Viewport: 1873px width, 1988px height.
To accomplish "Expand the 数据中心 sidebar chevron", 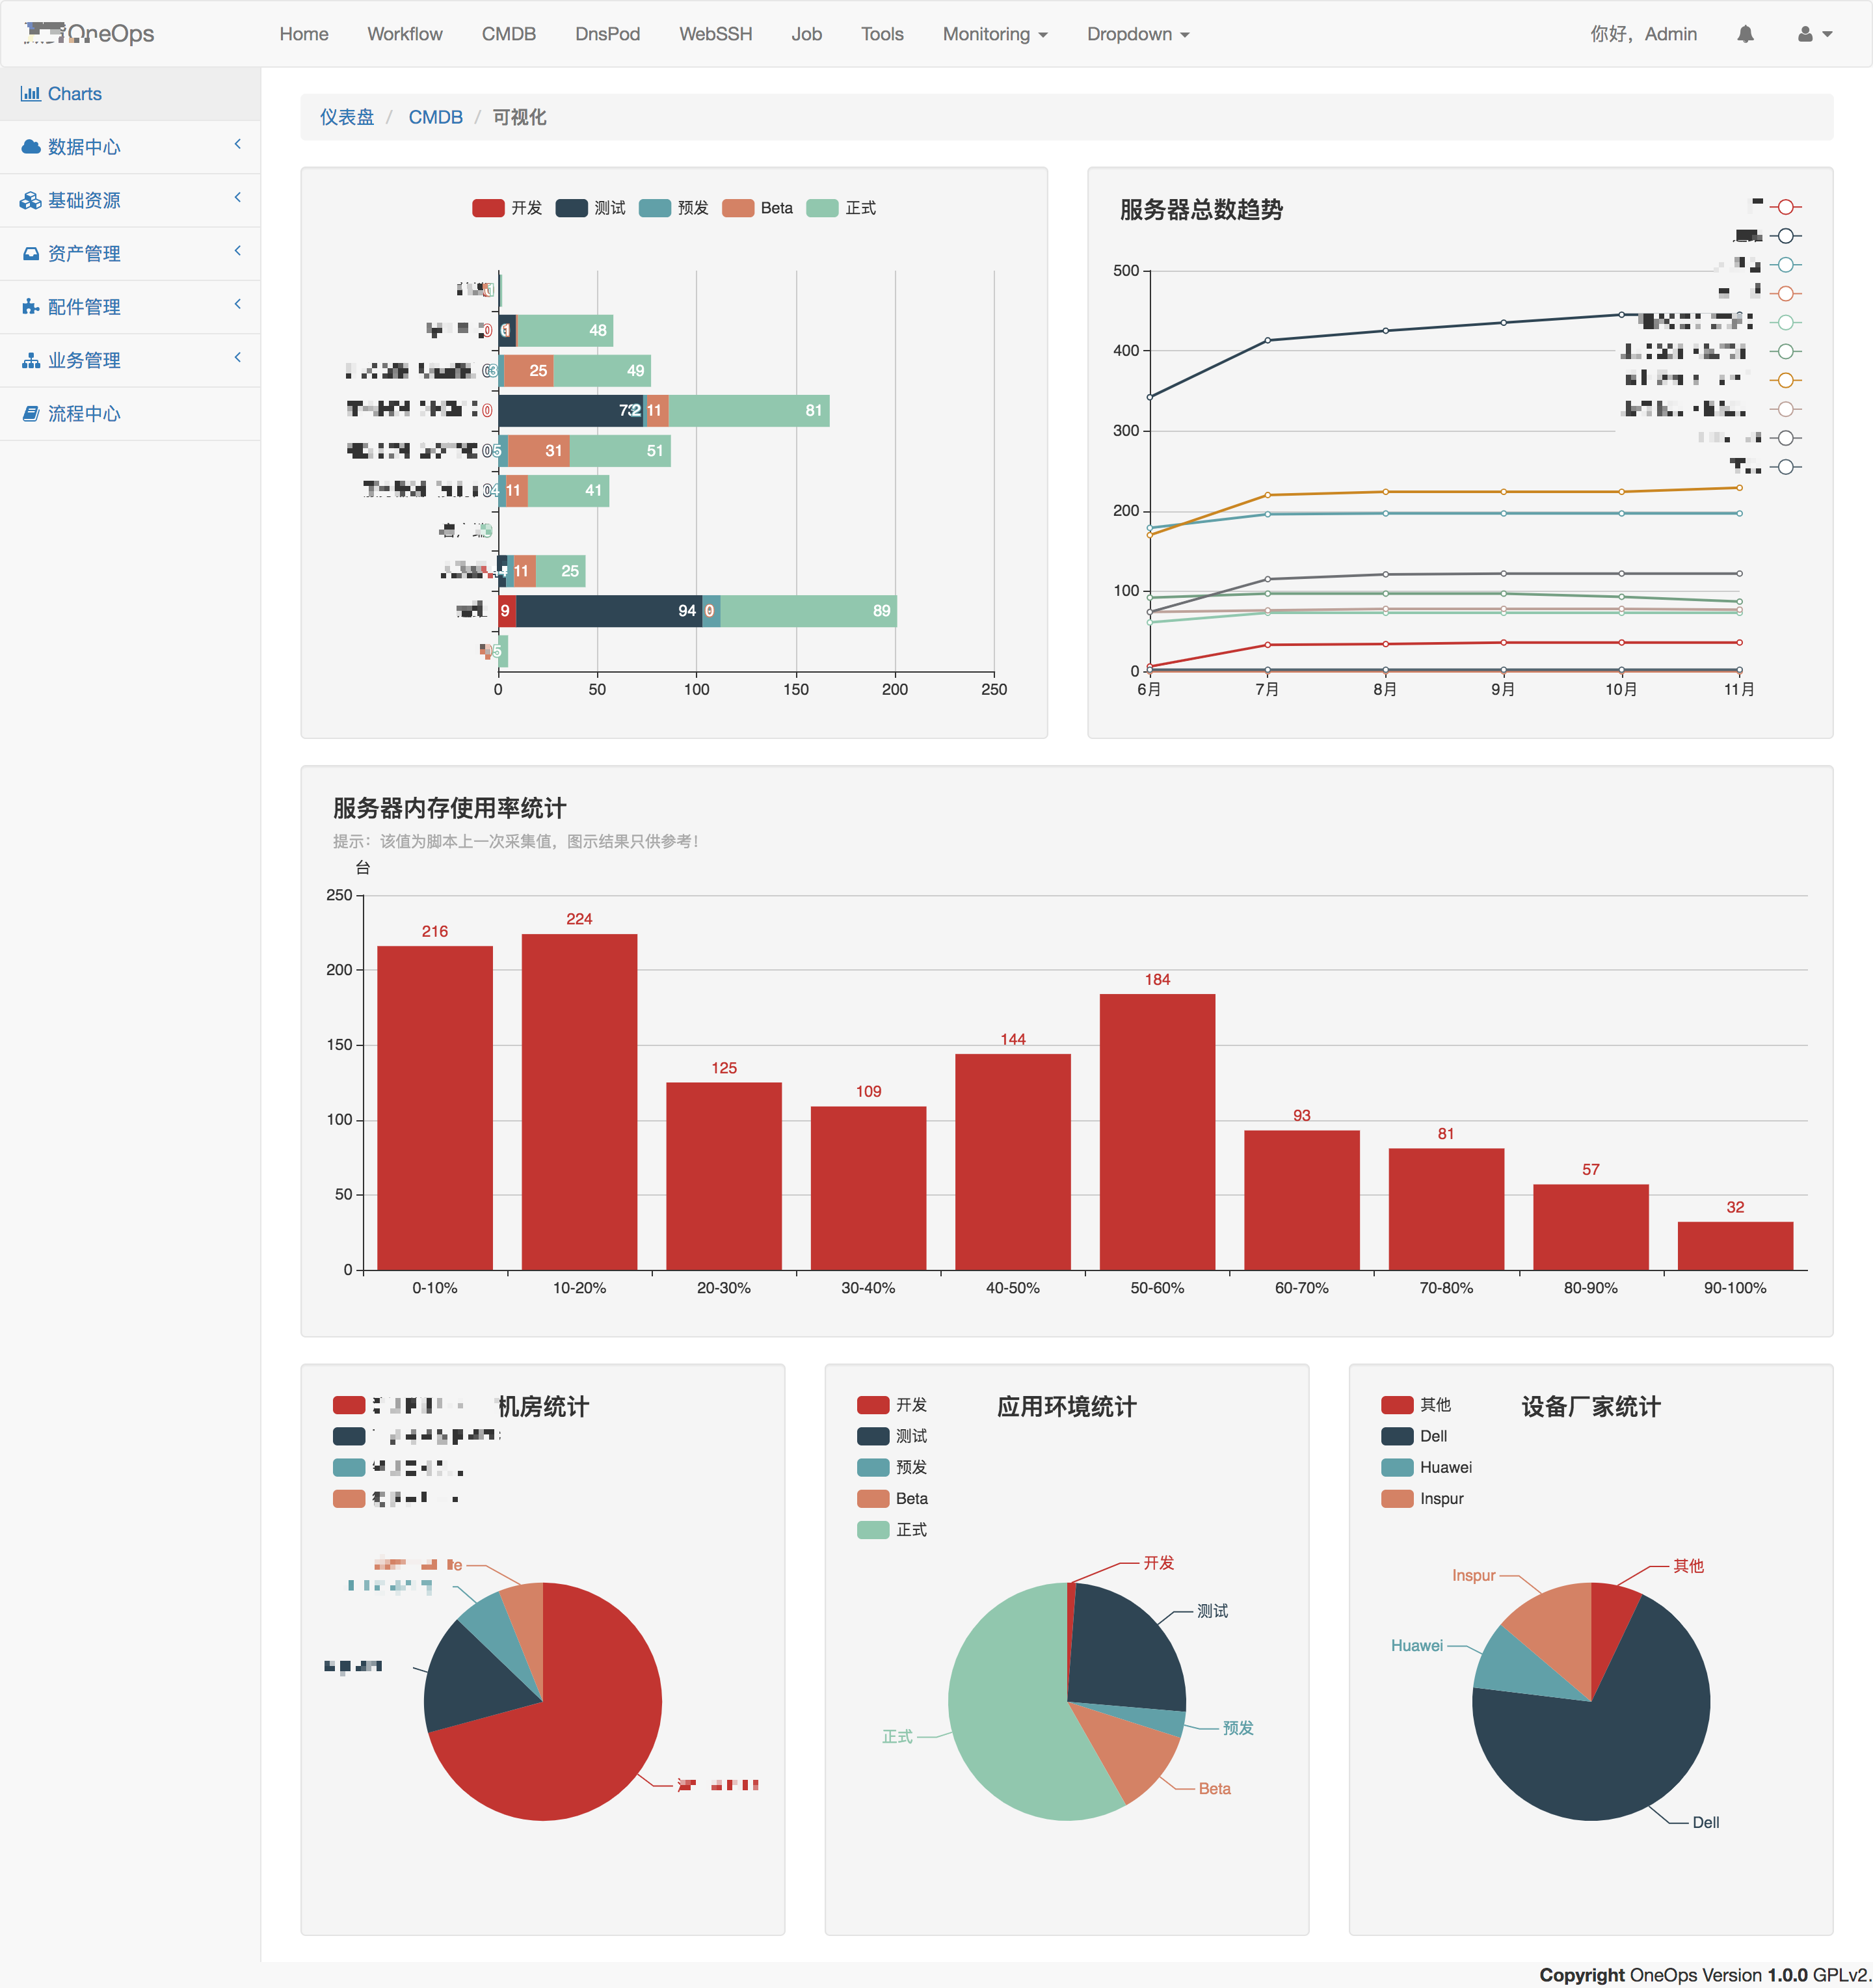I will pyautogui.click(x=238, y=144).
